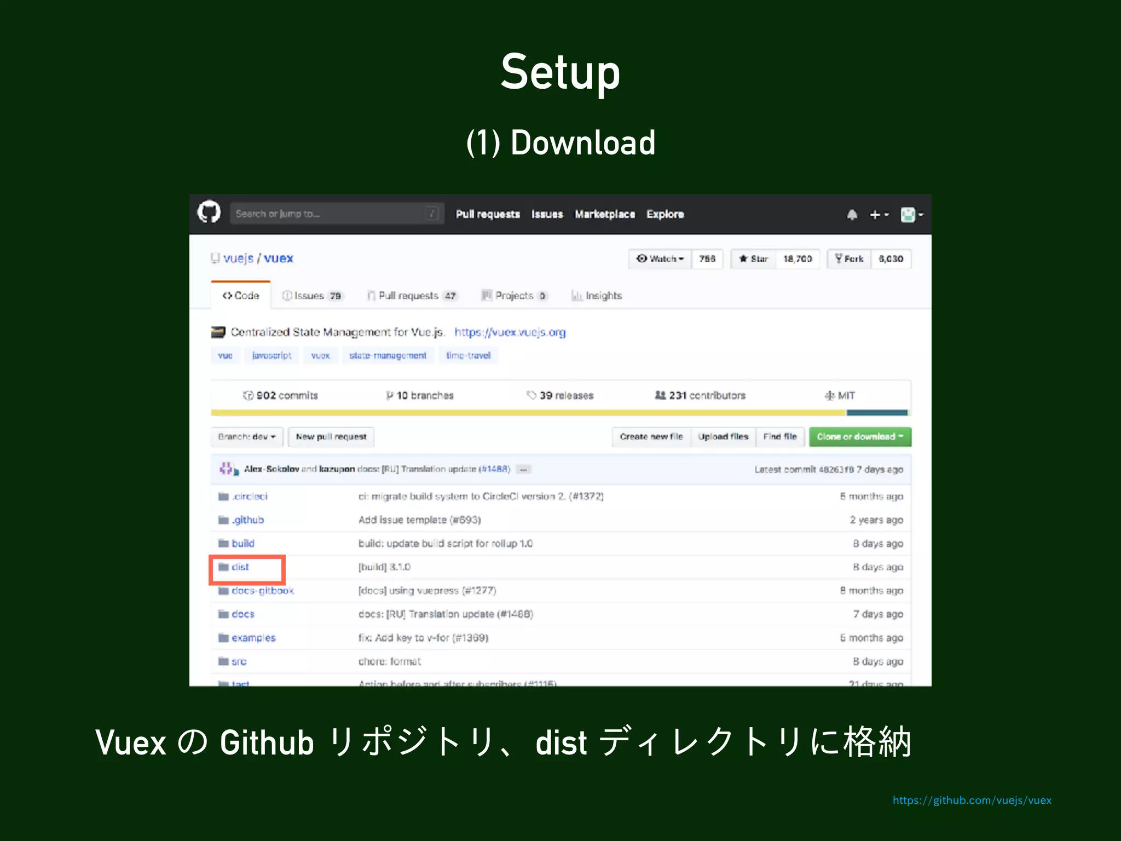Click the GitHub Octocat logo
1121x841 pixels.
pos(209,212)
